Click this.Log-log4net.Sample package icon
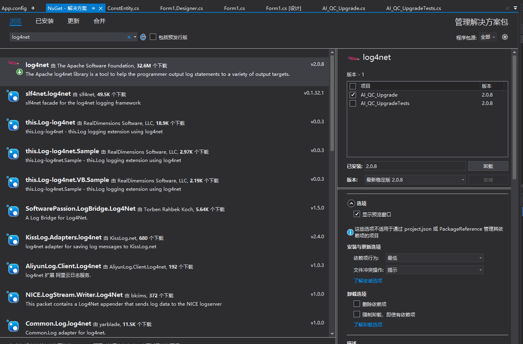Screen dimensions: 523x344 click(14, 154)
